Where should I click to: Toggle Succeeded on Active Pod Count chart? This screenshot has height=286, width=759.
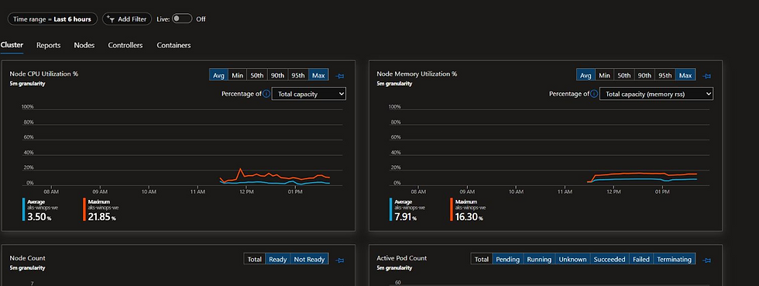coord(610,260)
